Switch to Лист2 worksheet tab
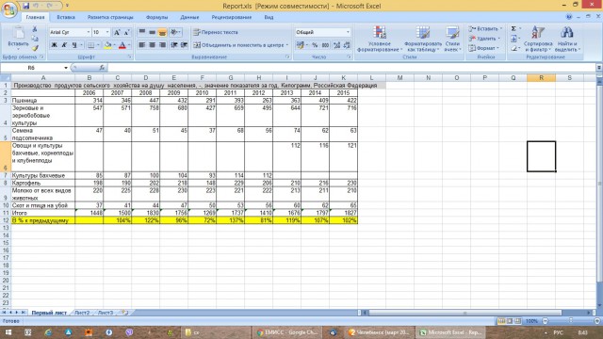 [x=82, y=313]
